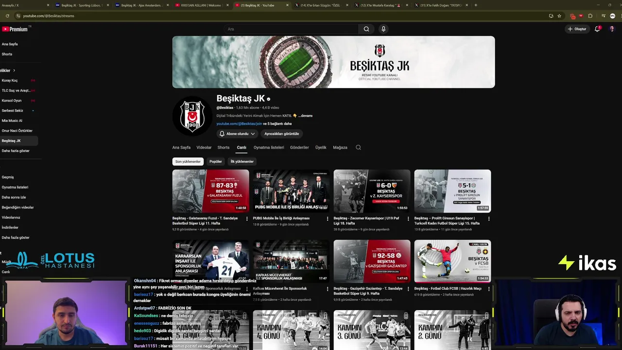Expand the Abonelikler sidebar section chevron

(14, 70)
